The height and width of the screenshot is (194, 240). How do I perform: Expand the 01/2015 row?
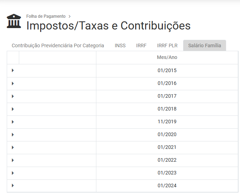[x=13, y=71]
